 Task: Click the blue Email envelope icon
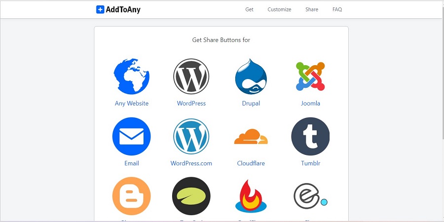[x=132, y=137]
